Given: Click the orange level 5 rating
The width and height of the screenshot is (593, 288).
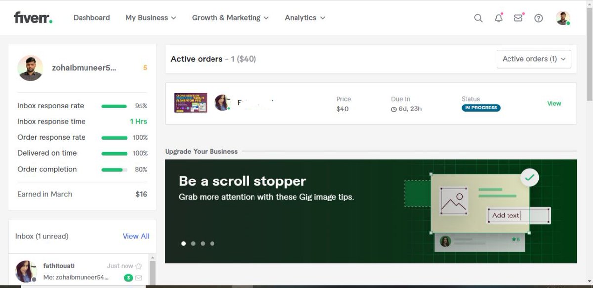Looking at the screenshot, I should pyautogui.click(x=145, y=68).
